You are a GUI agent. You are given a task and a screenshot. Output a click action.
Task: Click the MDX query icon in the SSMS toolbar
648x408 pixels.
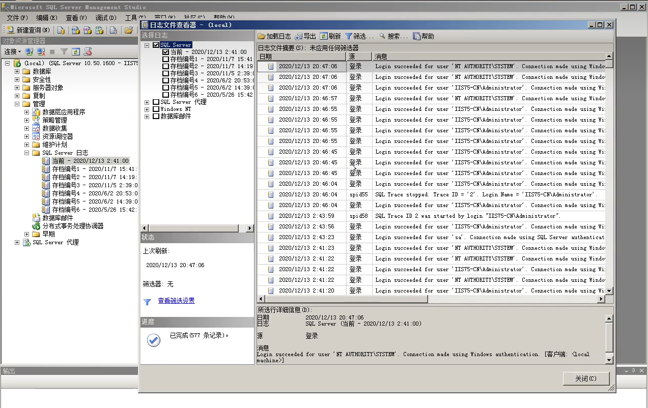[x=75, y=30]
